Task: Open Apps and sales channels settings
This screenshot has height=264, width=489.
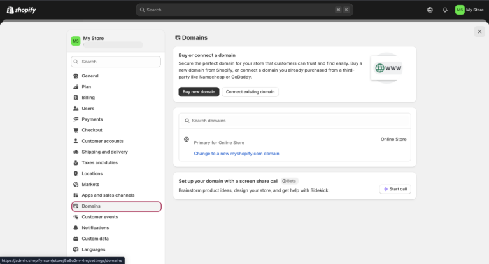Action: 108,195
